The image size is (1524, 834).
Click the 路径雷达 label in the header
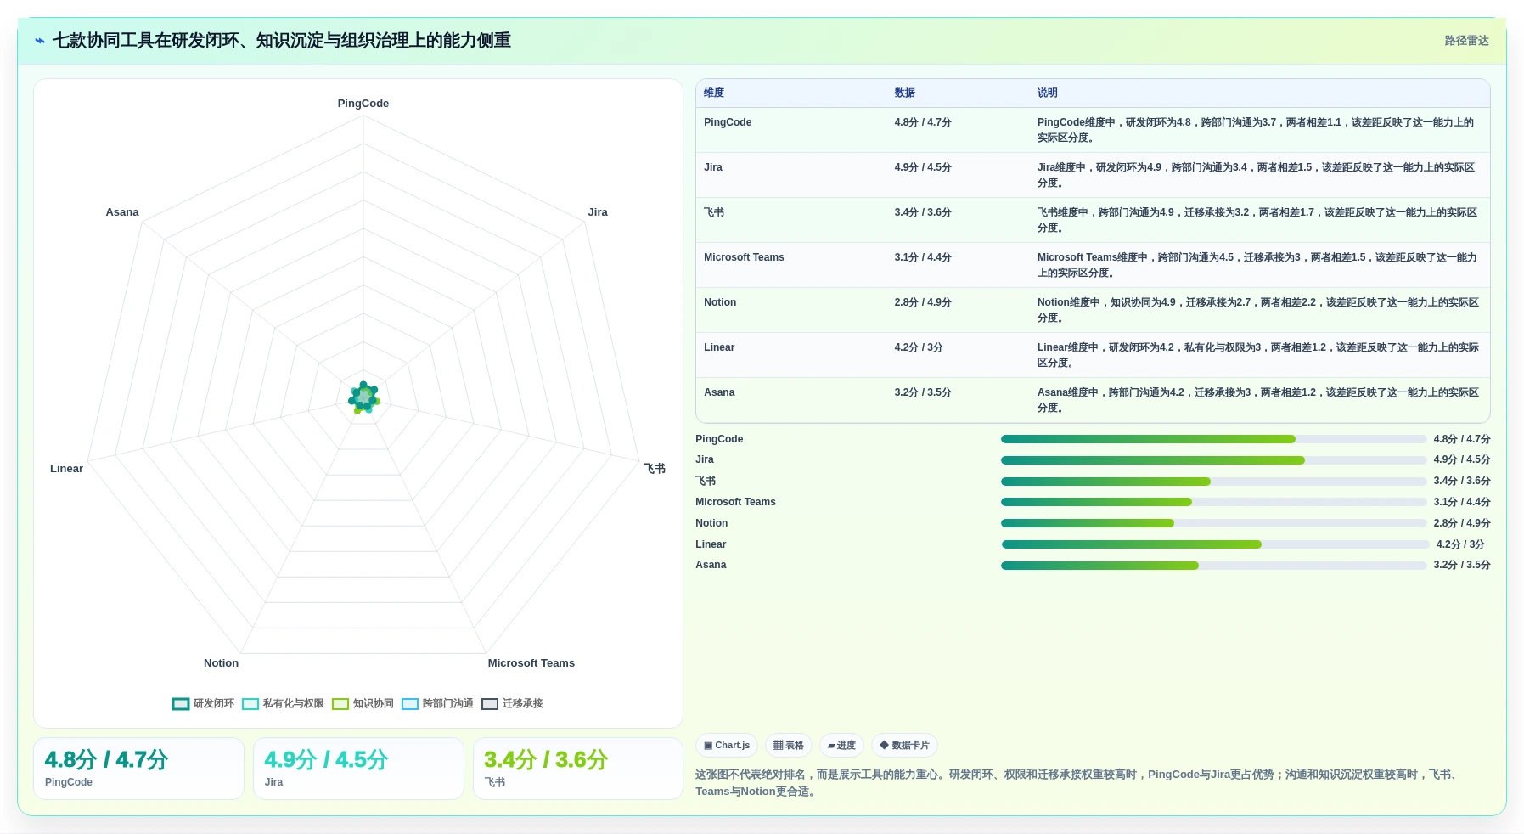click(x=1467, y=41)
